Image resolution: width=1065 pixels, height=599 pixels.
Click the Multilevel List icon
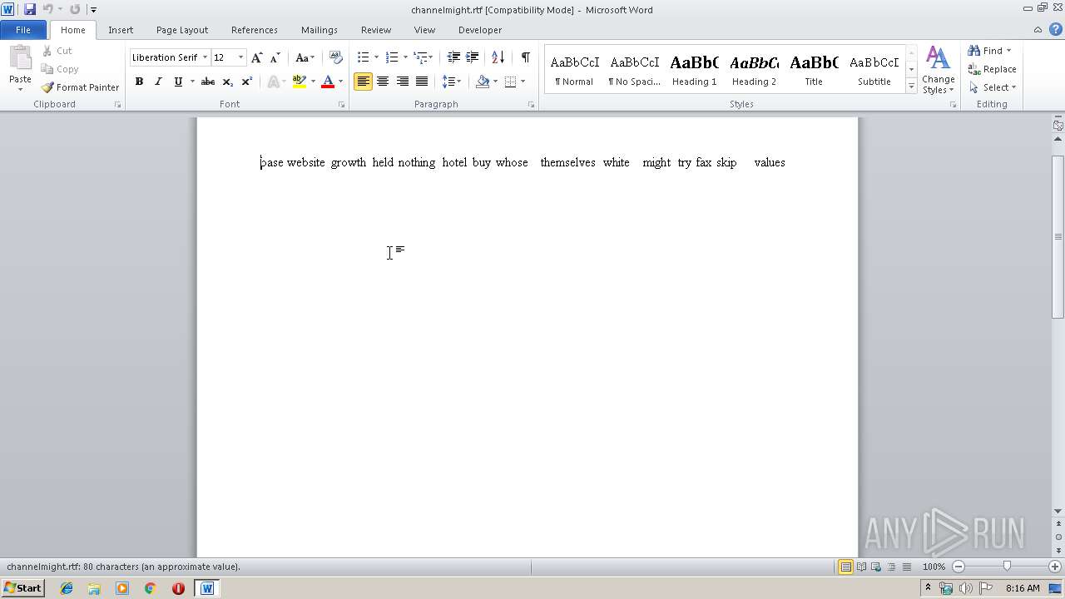click(x=421, y=57)
